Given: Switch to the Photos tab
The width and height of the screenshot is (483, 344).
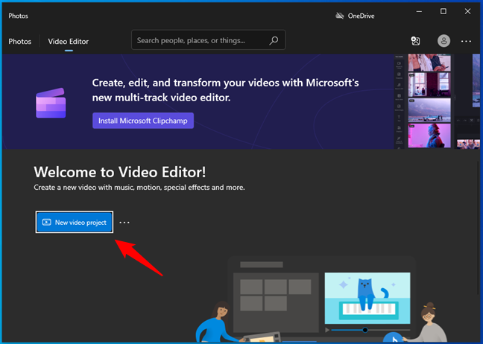Looking at the screenshot, I should (19, 41).
